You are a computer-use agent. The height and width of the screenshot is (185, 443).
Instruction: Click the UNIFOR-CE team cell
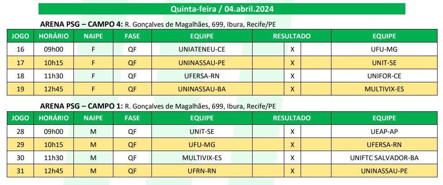(x=384, y=76)
